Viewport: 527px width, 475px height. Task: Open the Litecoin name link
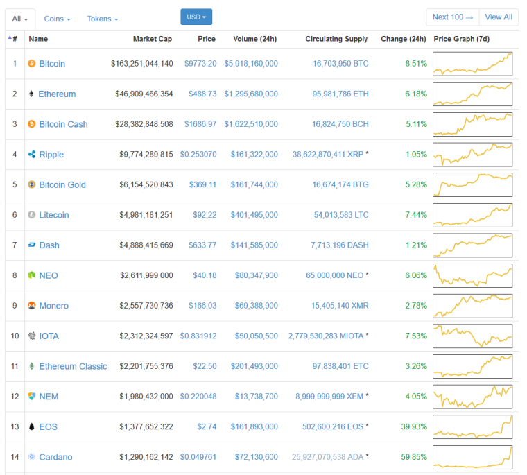click(54, 215)
